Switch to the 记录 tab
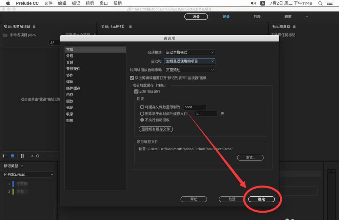339x220 pixels. click(226, 16)
